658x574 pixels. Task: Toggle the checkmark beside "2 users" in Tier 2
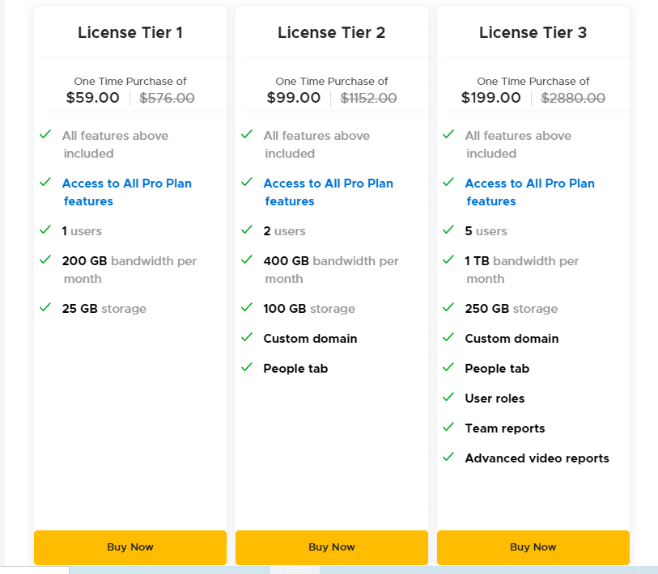[x=247, y=230]
